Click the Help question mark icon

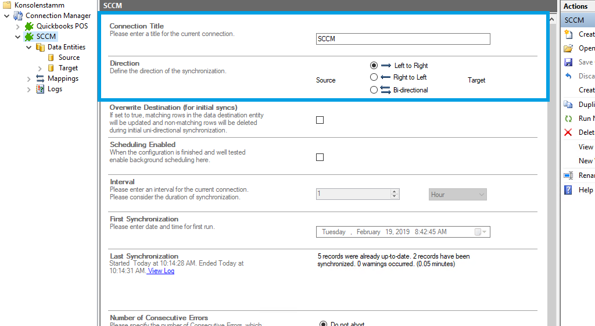(x=569, y=190)
